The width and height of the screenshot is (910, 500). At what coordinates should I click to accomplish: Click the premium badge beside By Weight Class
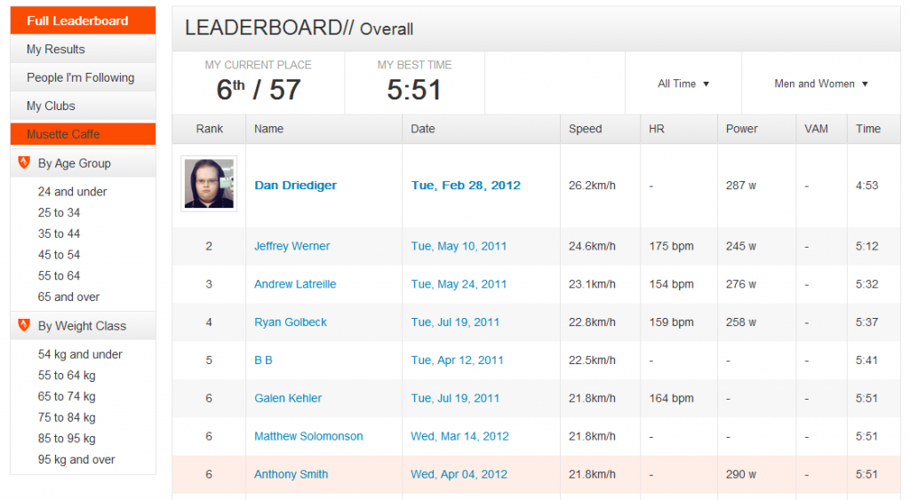point(24,325)
